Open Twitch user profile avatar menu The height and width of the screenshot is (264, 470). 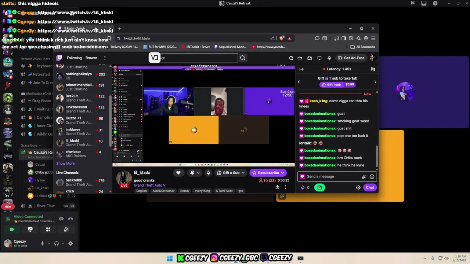373,58
